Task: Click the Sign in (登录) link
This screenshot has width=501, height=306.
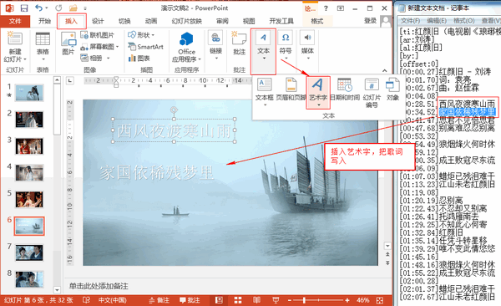Action: (370, 21)
